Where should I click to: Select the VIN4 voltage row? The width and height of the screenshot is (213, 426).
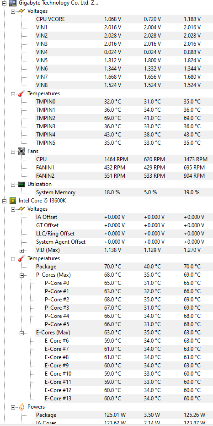[124, 52]
